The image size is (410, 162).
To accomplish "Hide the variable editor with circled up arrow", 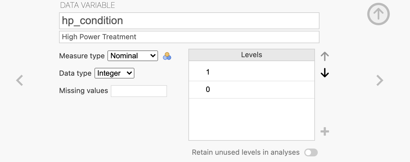I will 378,14.
